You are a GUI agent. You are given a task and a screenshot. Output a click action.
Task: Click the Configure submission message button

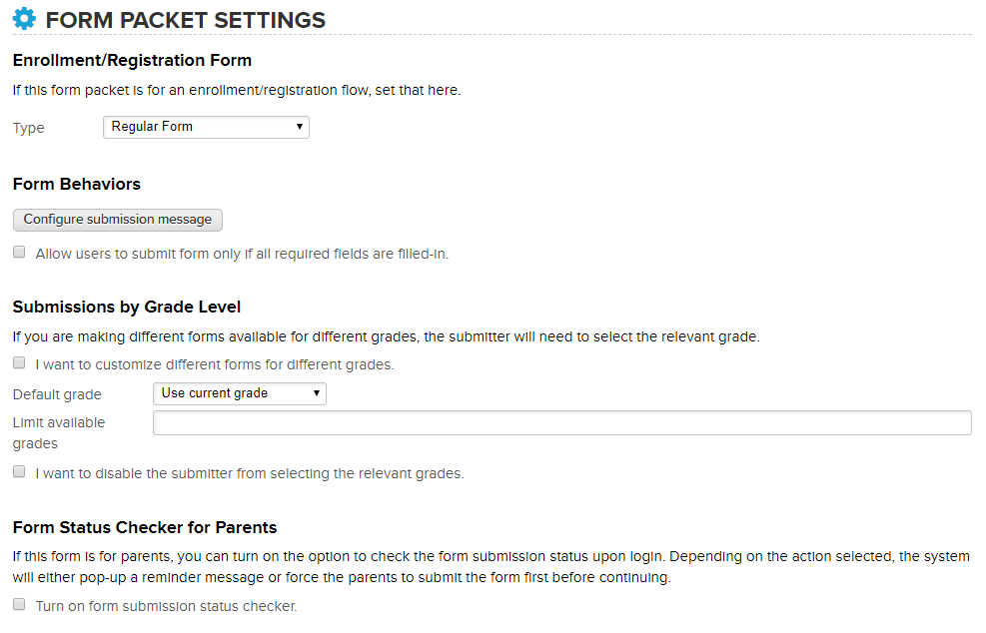(118, 220)
